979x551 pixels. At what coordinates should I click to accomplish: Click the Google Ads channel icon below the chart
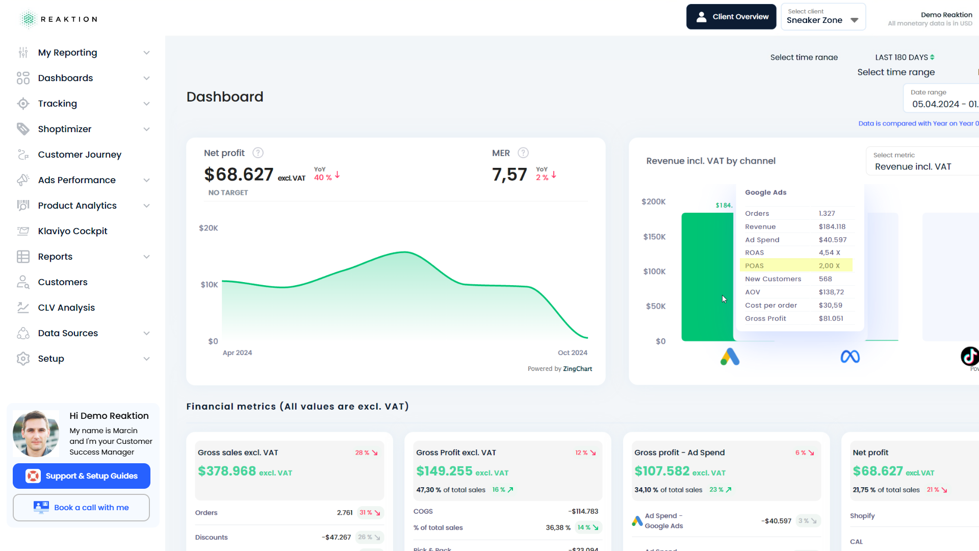point(730,357)
